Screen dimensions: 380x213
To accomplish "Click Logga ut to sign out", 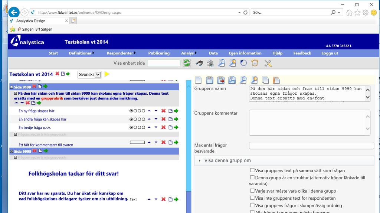I will click(330, 53).
